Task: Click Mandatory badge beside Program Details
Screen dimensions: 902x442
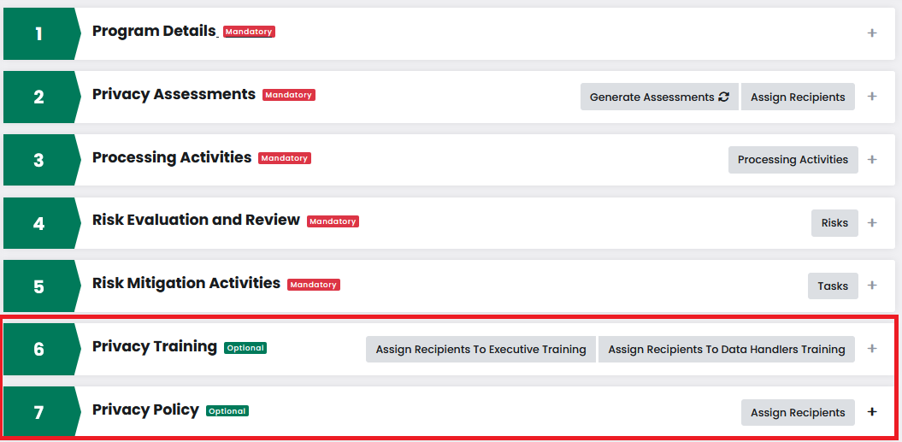Action: pos(249,32)
